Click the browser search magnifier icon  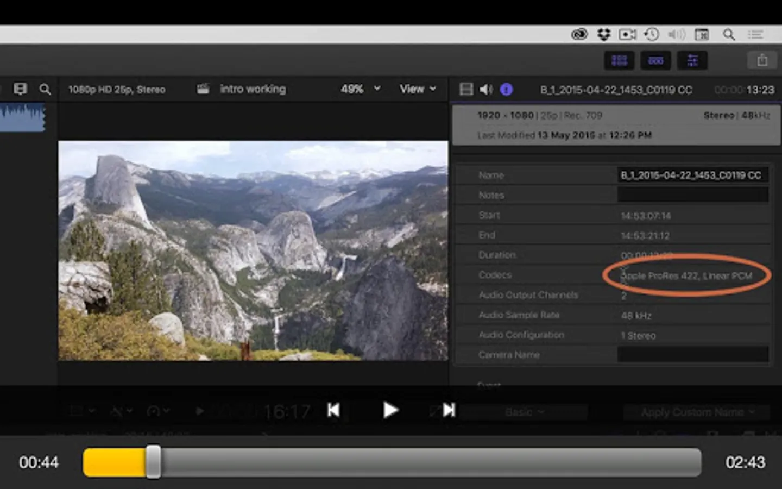tap(45, 89)
